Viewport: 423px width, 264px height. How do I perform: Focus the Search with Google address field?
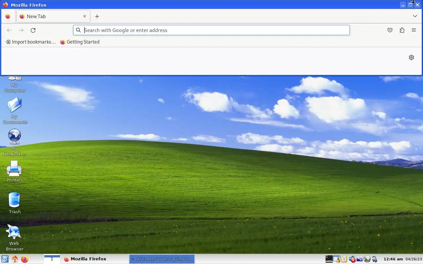point(211,30)
